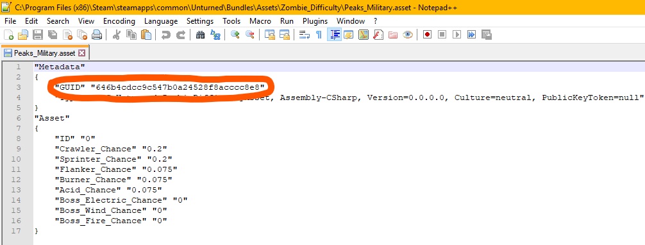Click the Play recorded macro icon
The height and width of the screenshot is (245, 645).
click(457, 35)
